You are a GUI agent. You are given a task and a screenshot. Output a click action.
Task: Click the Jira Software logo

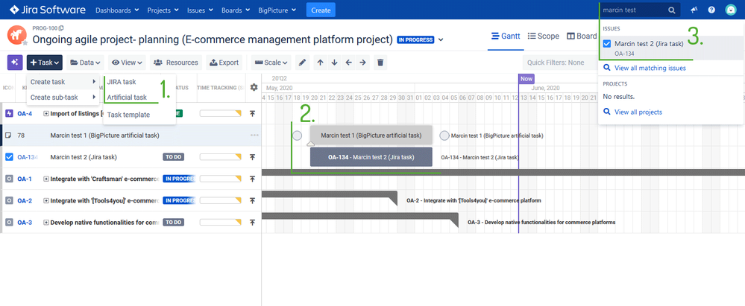(x=47, y=10)
